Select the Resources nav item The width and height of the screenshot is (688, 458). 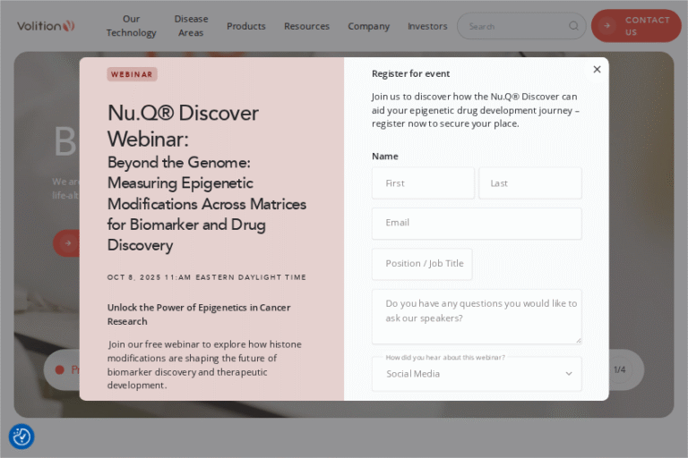point(306,26)
